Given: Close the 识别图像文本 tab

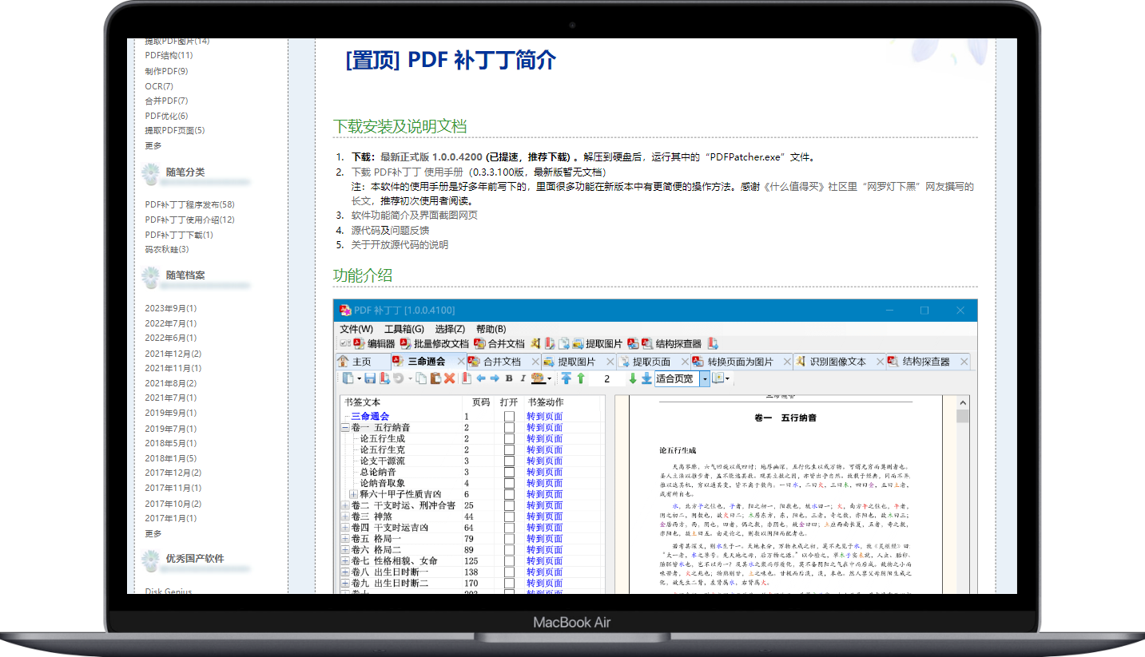Looking at the screenshot, I should click(880, 362).
